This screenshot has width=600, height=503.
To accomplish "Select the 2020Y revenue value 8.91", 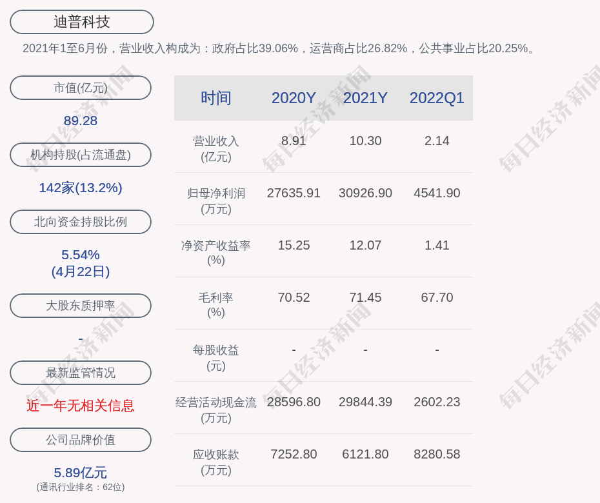I will click(x=294, y=141).
